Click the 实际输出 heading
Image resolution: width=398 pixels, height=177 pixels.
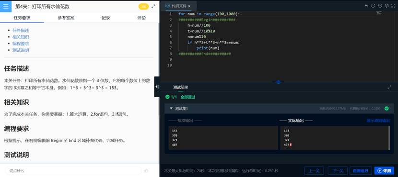(296, 121)
